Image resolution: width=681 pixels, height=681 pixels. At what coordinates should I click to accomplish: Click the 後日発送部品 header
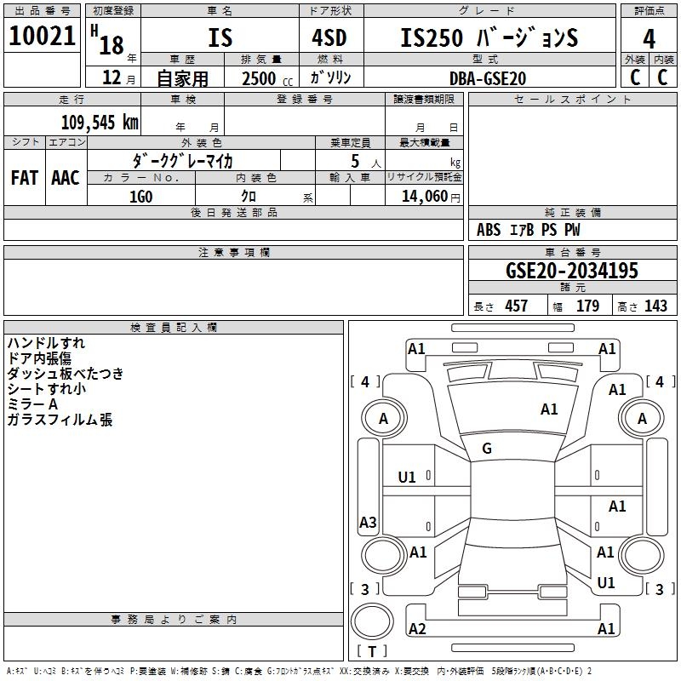pyautogui.click(x=233, y=212)
